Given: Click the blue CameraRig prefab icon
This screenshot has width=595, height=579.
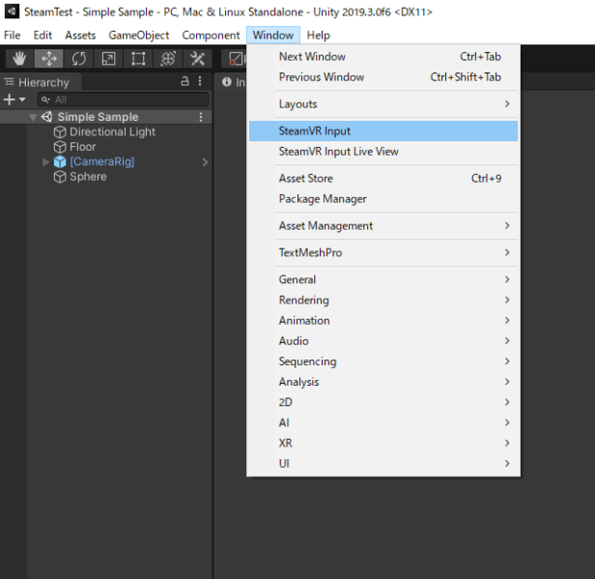Looking at the screenshot, I should [x=60, y=161].
